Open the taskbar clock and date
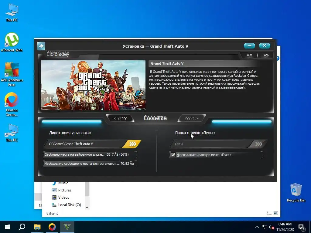The width and height of the screenshot is (311, 233). pos(285,227)
